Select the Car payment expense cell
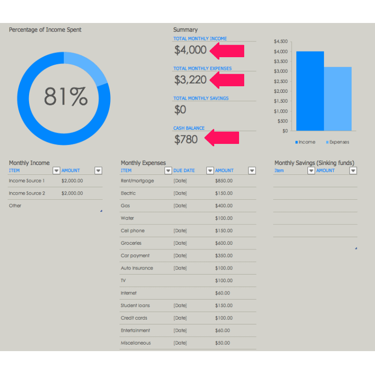This screenshot has height=375, width=375. click(135, 255)
